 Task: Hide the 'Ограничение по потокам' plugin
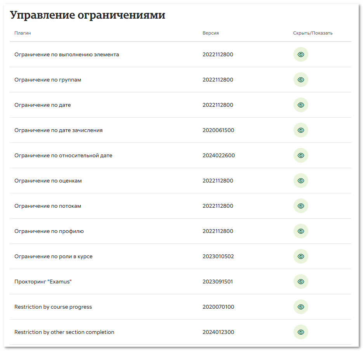[x=301, y=206]
